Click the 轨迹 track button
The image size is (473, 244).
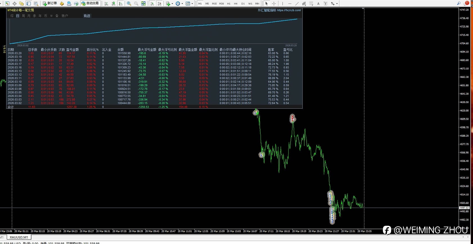point(87,16)
